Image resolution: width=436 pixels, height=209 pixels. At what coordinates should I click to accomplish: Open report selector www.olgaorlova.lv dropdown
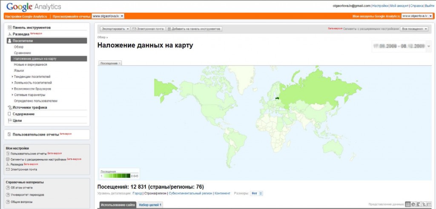click(x=108, y=16)
